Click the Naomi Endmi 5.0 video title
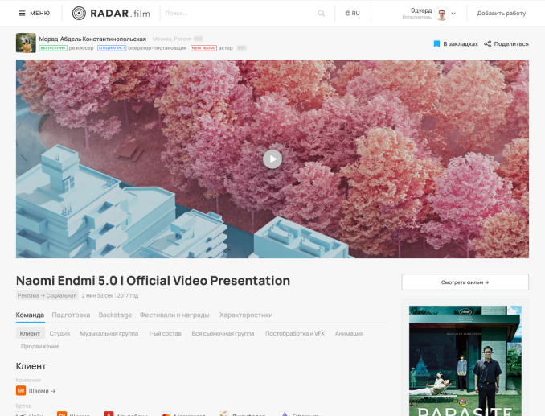The height and width of the screenshot is (416, 545). [x=153, y=280]
